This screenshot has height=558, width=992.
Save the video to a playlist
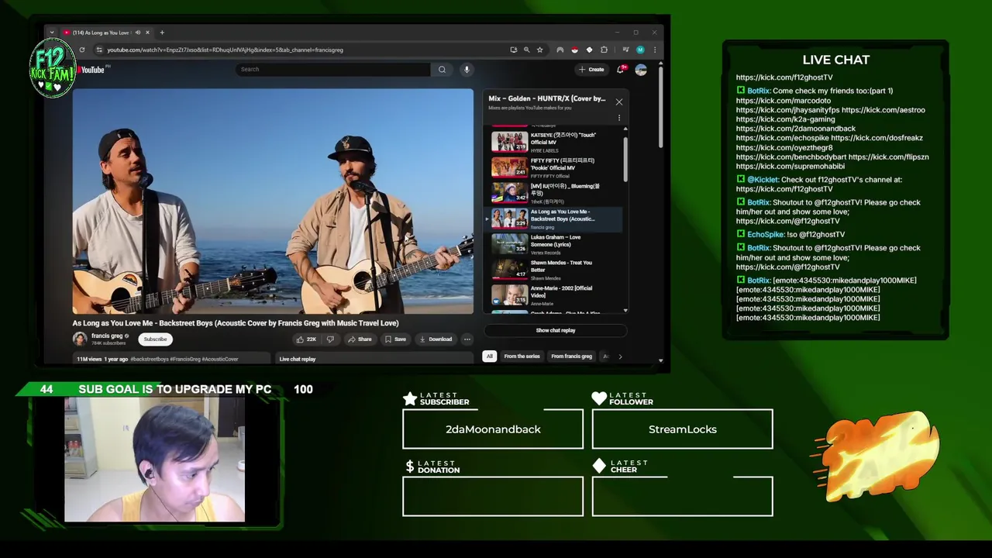tap(395, 339)
